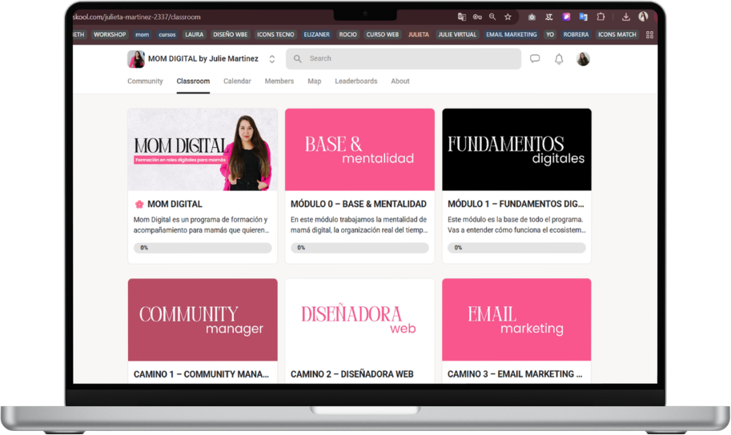Open the COMMUNITY manager thumbnail
This screenshot has width=731, height=435.
pos(203,320)
